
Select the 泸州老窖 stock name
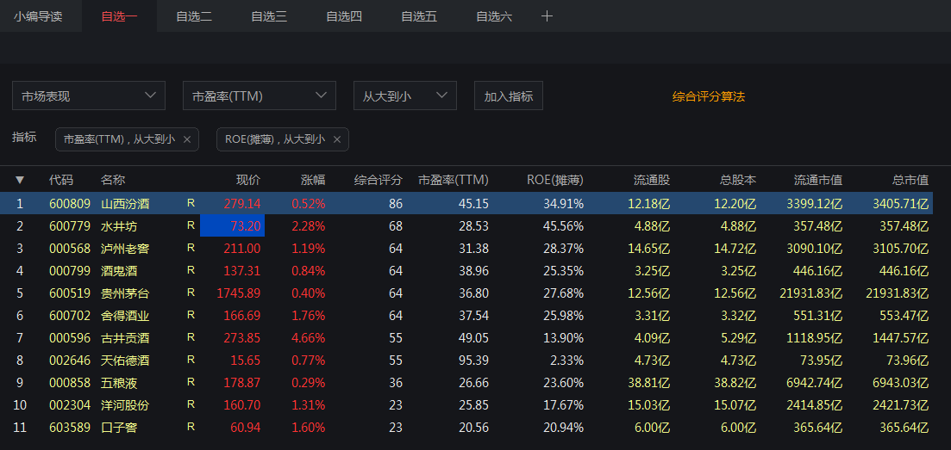coord(125,249)
